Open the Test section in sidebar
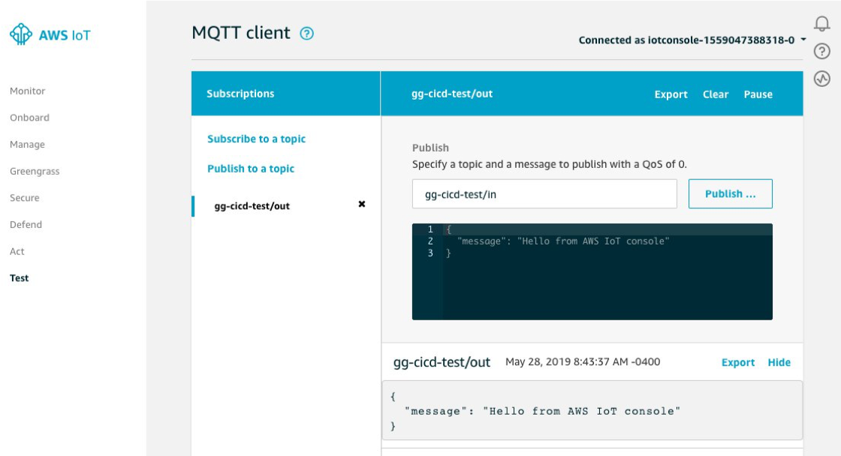Screen dimensions: 841x456 pyautogui.click(x=19, y=278)
